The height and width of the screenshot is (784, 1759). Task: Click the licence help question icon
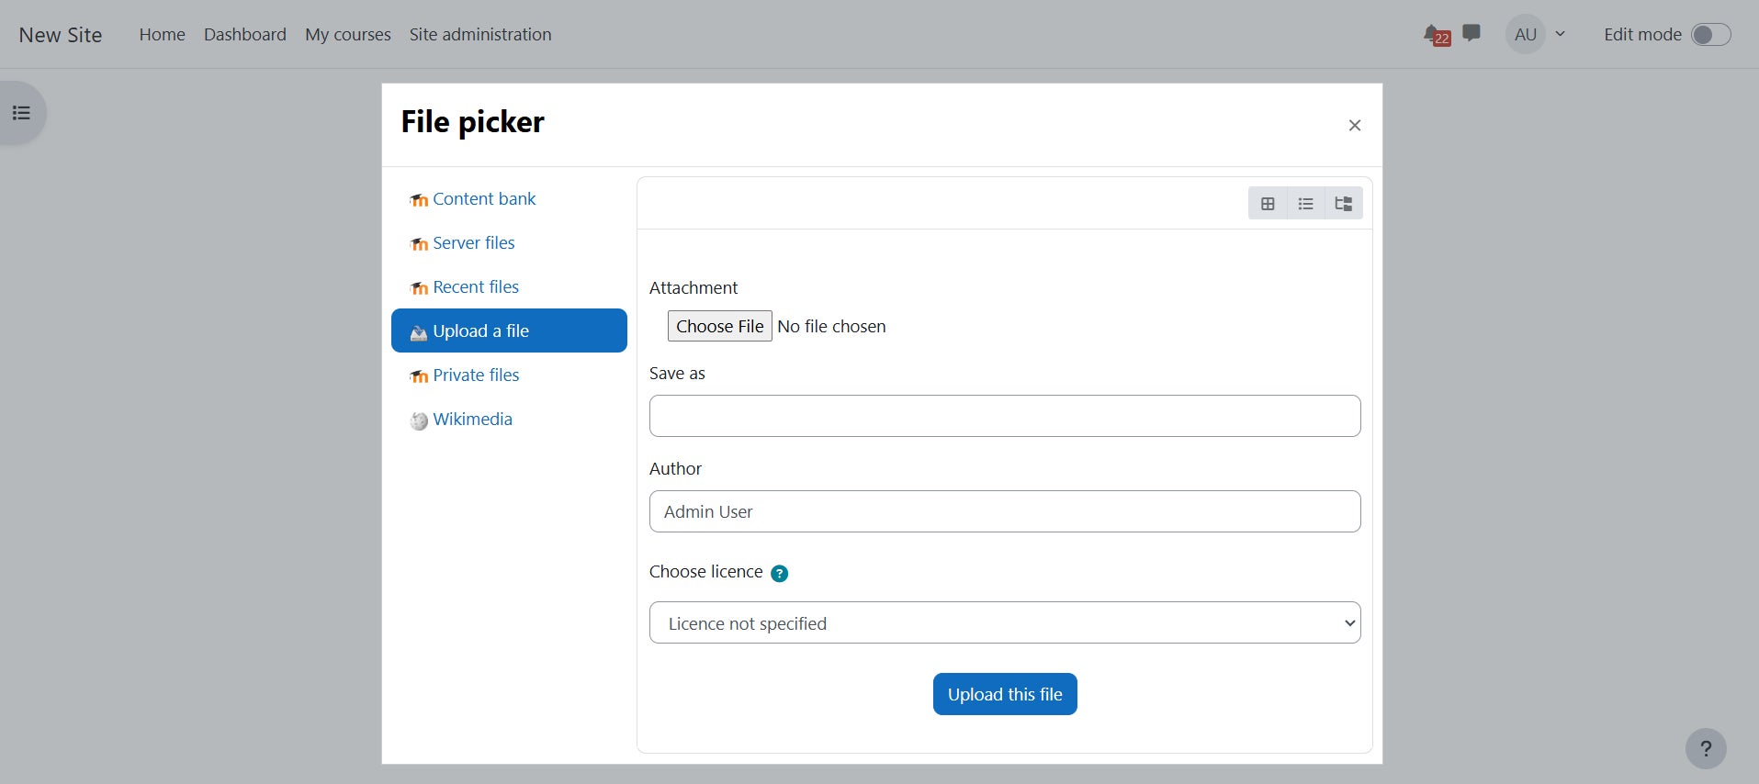click(x=779, y=573)
